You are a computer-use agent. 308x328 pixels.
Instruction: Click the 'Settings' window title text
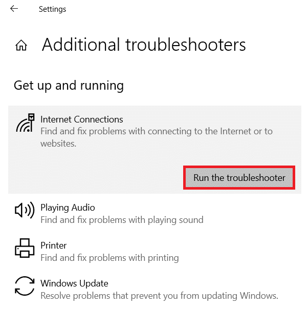[x=52, y=9]
